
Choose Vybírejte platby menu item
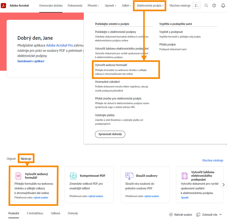click(x=105, y=115)
